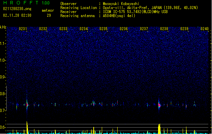This screenshot has height=134, width=212.
Task: Select the A504HB(yagi 4el) antenna text
Action: click(x=119, y=16)
